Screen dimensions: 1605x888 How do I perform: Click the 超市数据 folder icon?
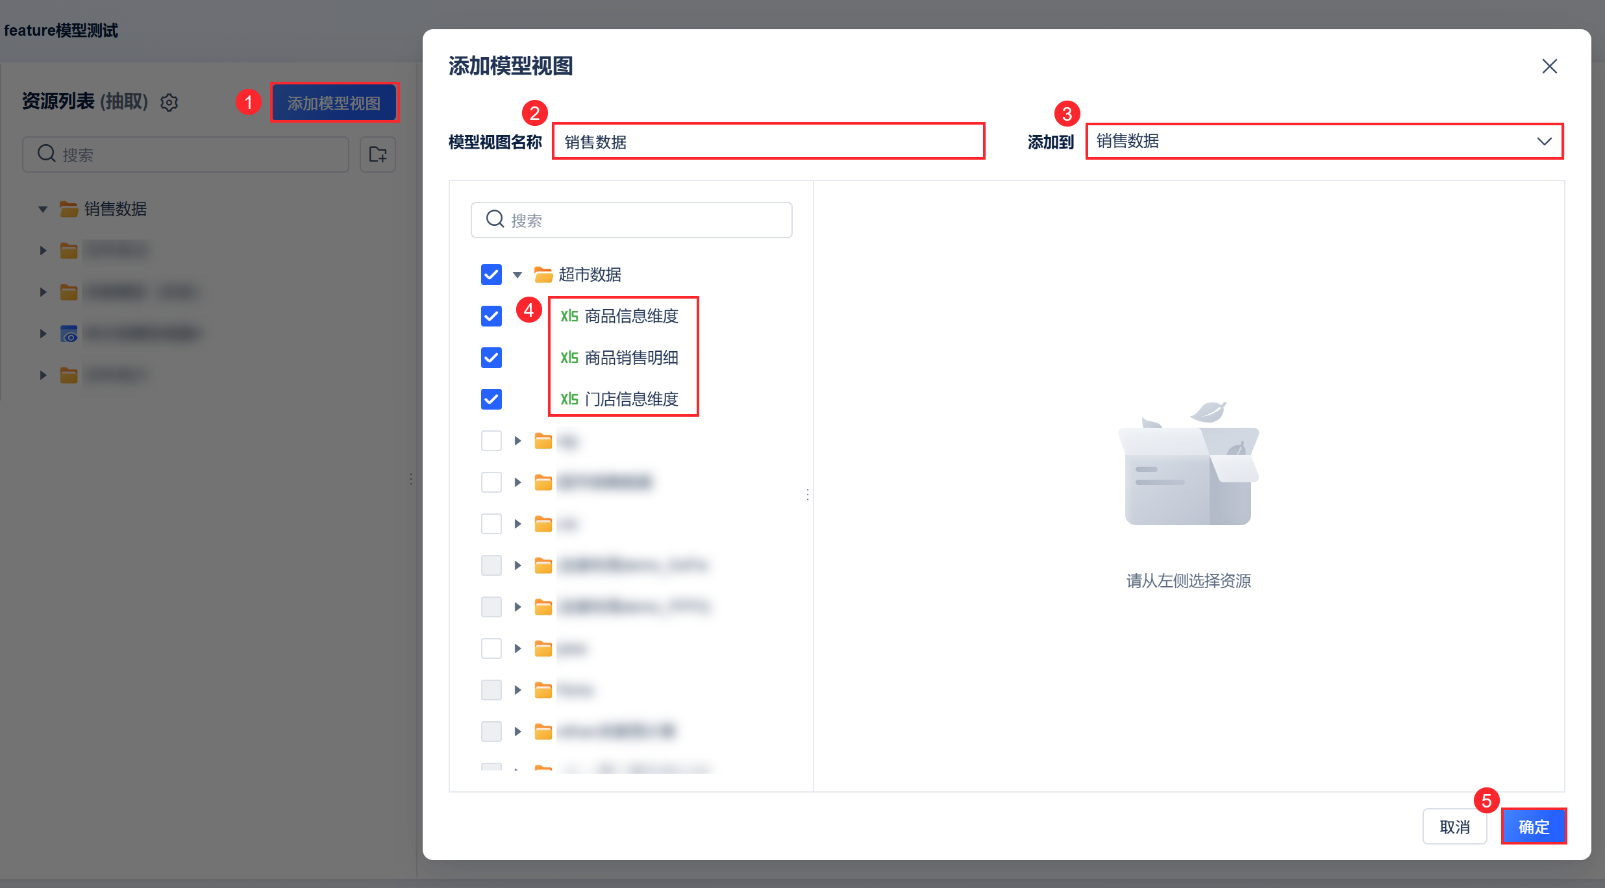pos(543,275)
